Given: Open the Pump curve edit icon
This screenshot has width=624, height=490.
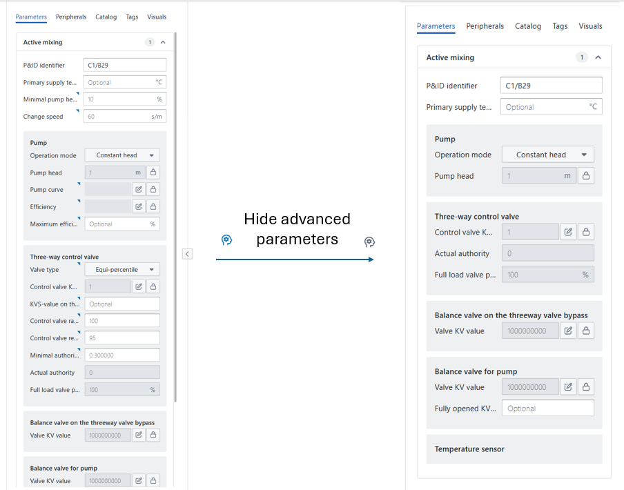Looking at the screenshot, I should pyautogui.click(x=139, y=189).
